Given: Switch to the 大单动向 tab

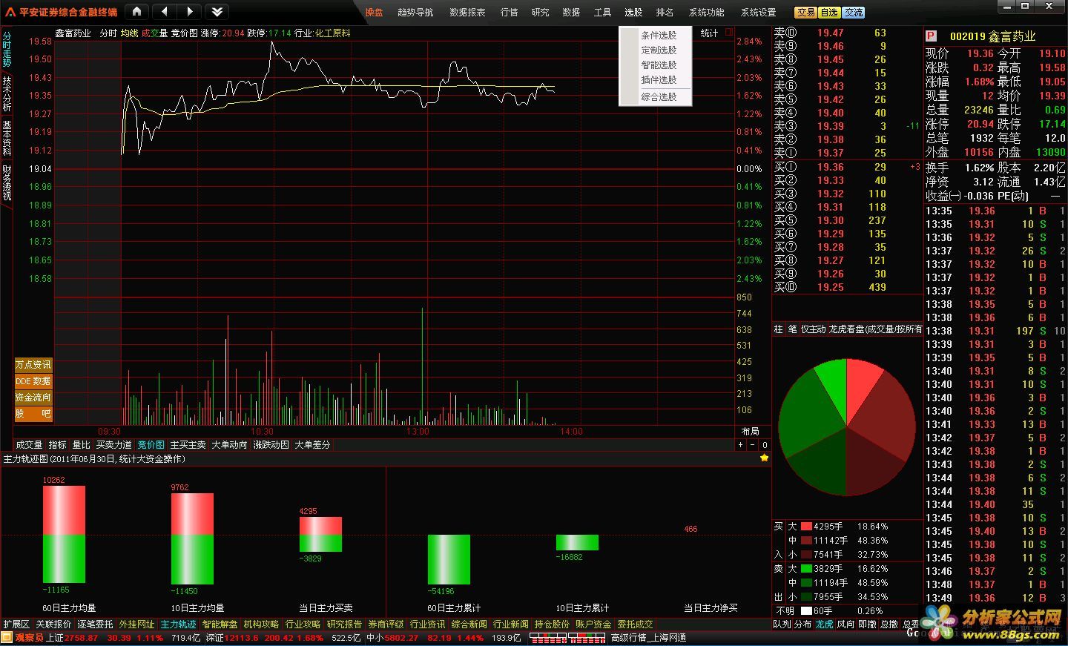Looking at the screenshot, I should tap(229, 444).
